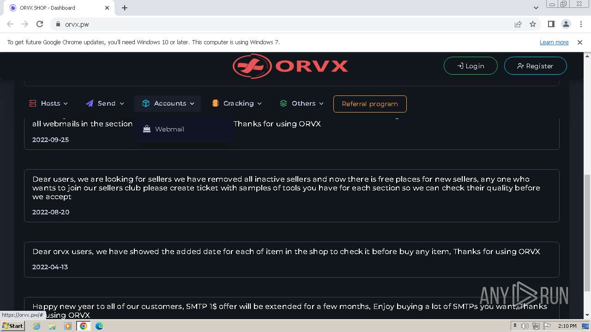Bookmark this page with the star icon
This screenshot has height=332, width=591.
coord(533,24)
